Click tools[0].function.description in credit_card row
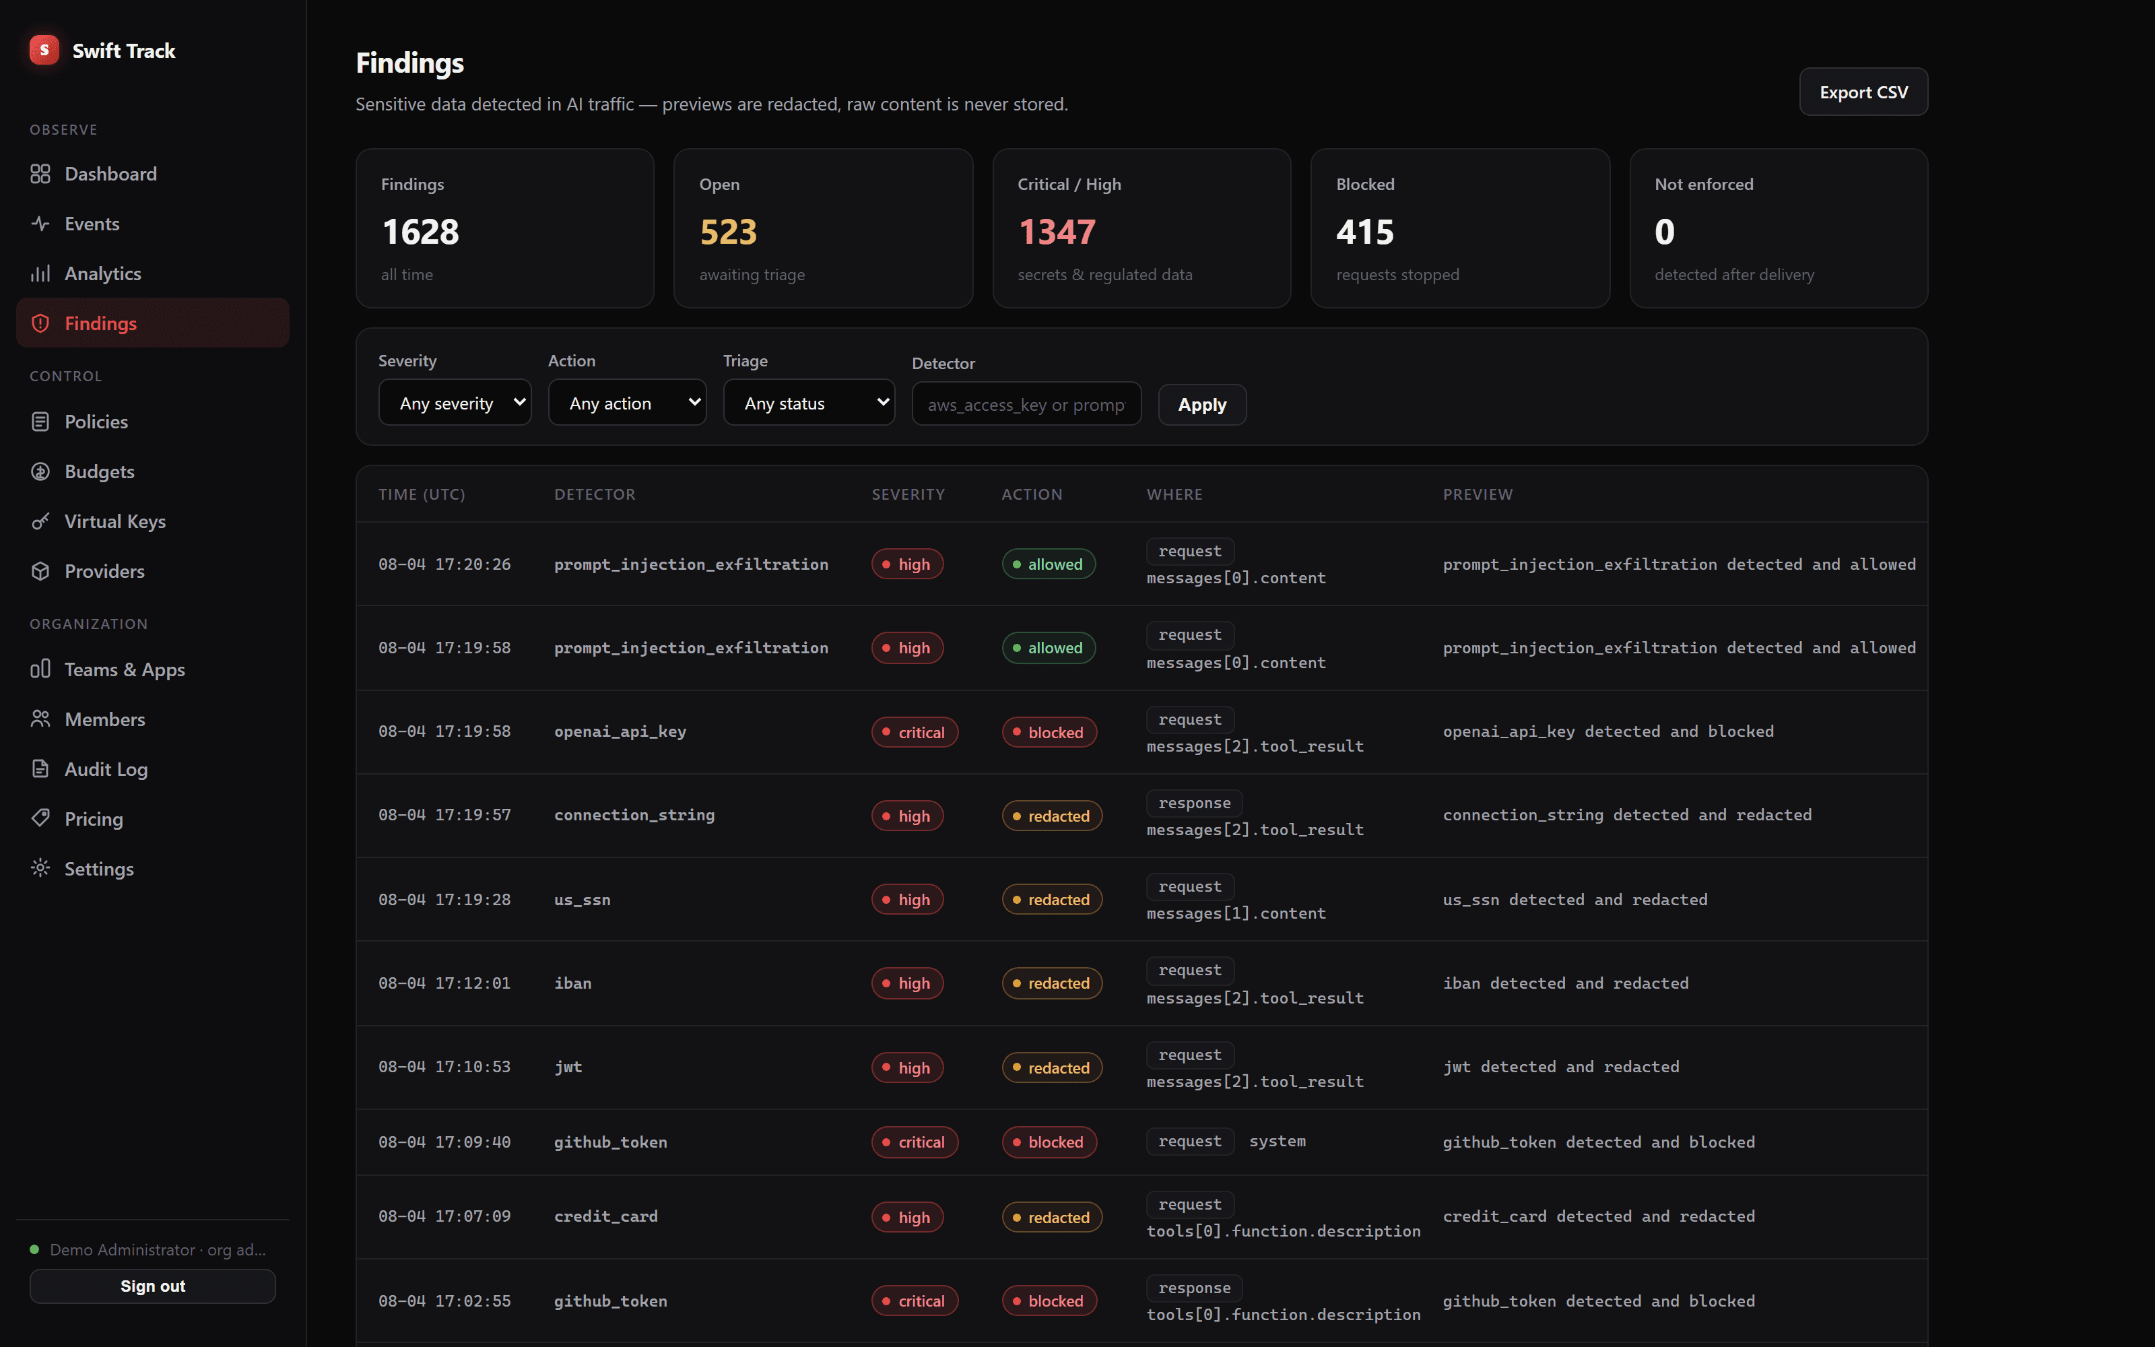 [1283, 1231]
